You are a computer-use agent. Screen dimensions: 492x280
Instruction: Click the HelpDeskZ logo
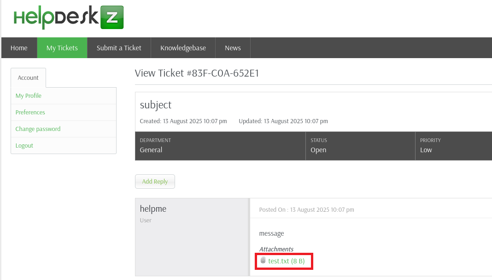[x=69, y=17]
